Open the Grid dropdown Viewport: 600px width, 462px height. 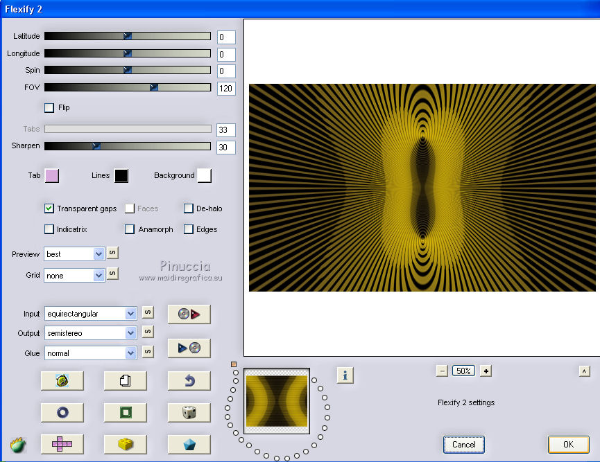(75, 275)
